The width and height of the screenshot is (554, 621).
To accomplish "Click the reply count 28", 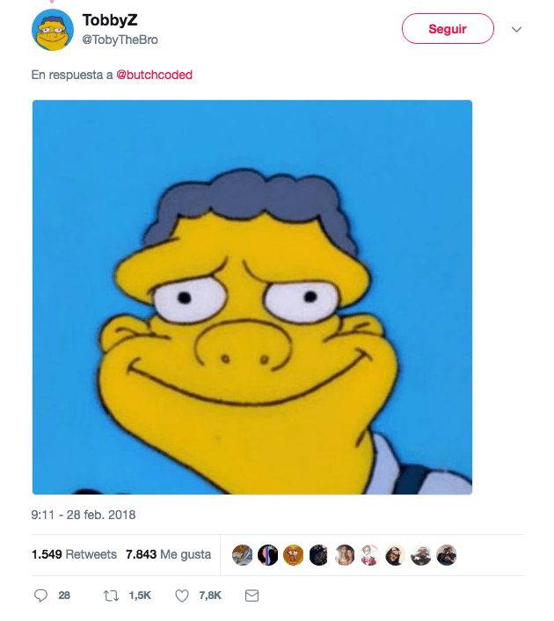I will pos(64,596).
